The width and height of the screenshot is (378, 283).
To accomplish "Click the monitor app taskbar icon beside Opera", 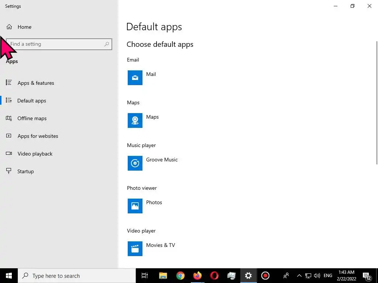I will coord(231,276).
